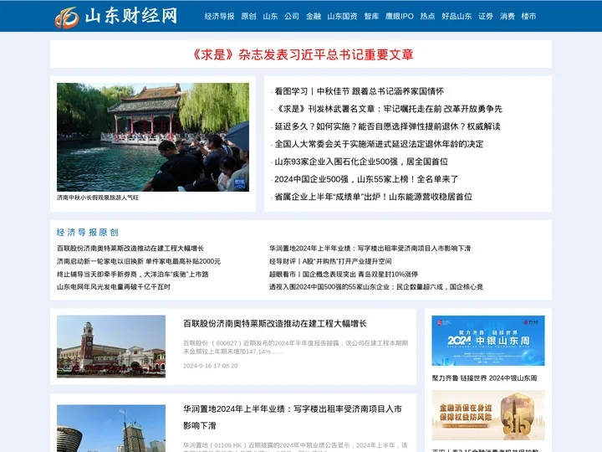Open 《求是》刊发林武署名文章 headline

[388, 109]
